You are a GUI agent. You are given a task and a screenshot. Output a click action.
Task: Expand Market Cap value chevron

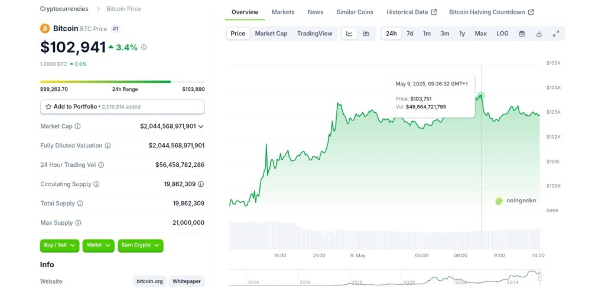coord(201,126)
